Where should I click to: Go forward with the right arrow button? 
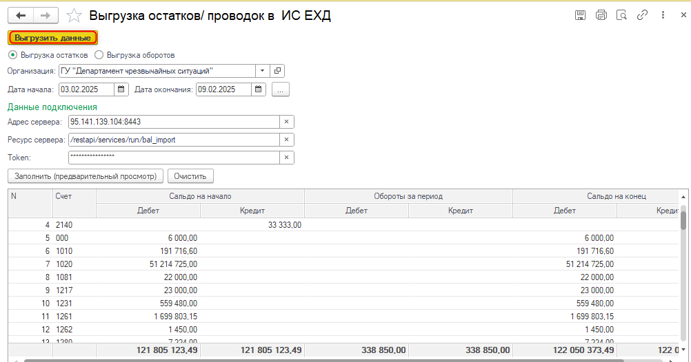tap(46, 15)
